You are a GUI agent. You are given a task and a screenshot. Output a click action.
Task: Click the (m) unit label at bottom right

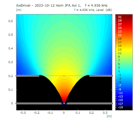click(x=109, y=116)
